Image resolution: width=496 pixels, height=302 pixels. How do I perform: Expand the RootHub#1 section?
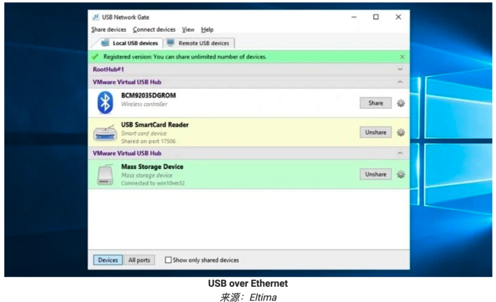400,69
